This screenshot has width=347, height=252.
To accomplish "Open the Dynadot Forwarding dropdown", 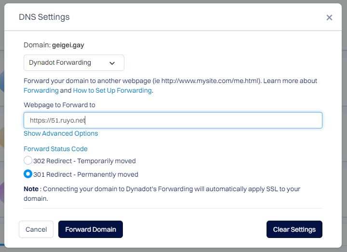I will 74,63.
